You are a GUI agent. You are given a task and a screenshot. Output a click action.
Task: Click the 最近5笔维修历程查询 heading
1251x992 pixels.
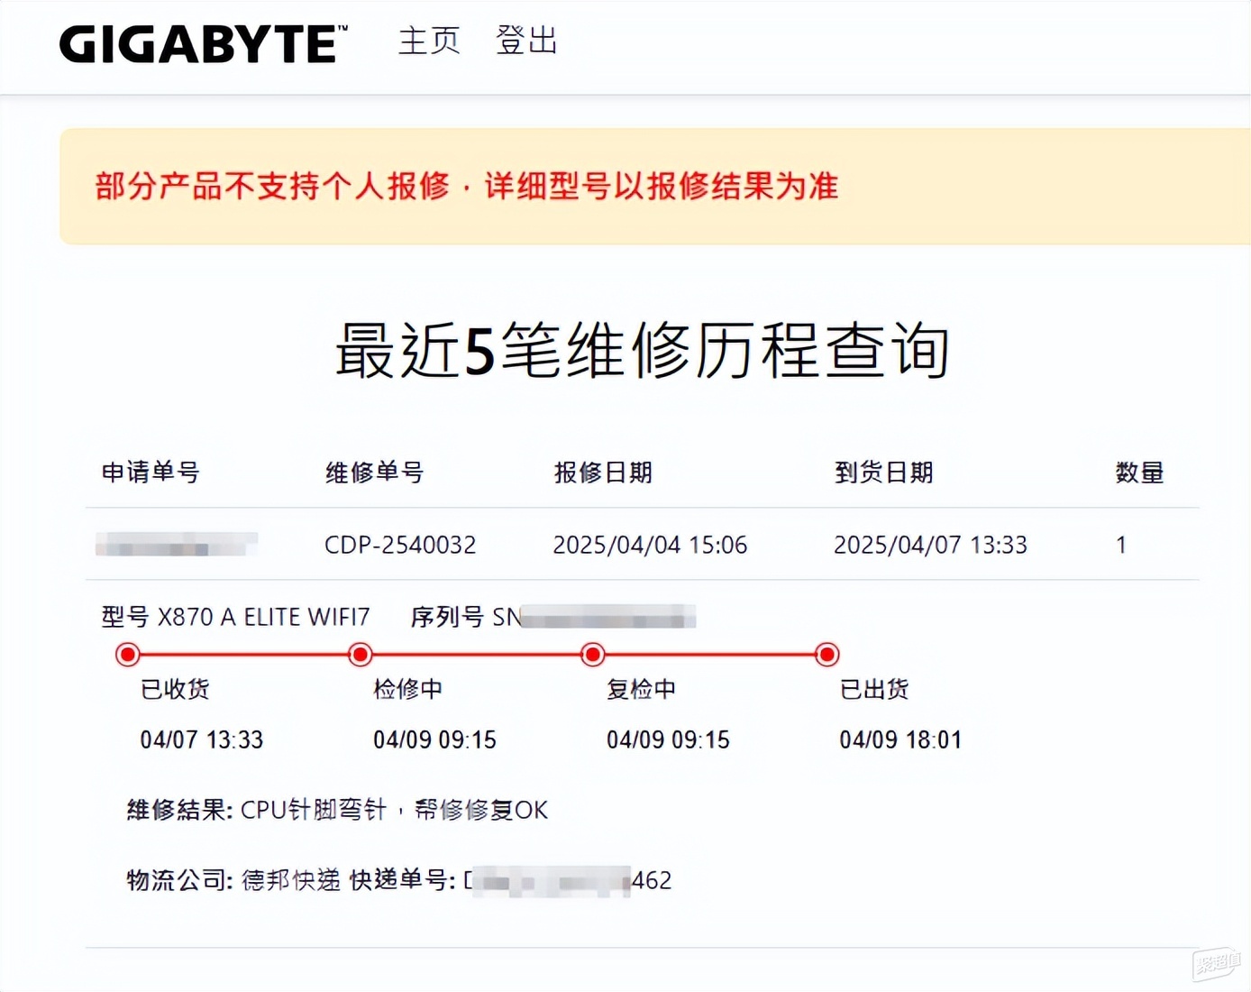coord(642,350)
